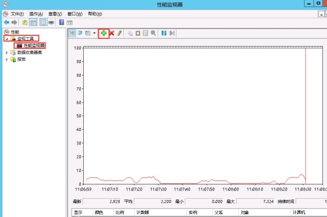Open the 操作(A) menu
Image resolution: width=327 pixels, height=217 pixels.
click(x=36, y=14)
